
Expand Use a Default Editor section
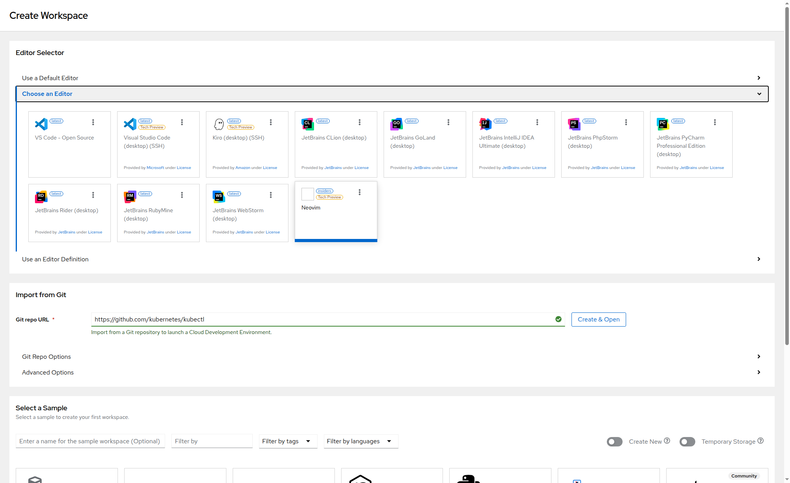pyautogui.click(x=50, y=78)
